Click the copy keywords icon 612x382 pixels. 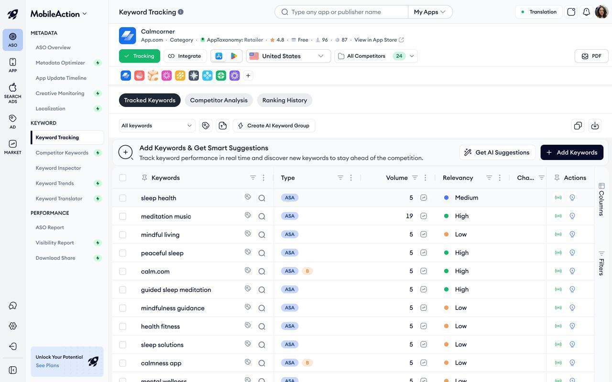click(x=578, y=126)
